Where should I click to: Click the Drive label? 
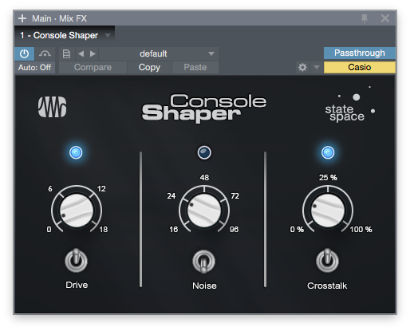click(77, 285)
